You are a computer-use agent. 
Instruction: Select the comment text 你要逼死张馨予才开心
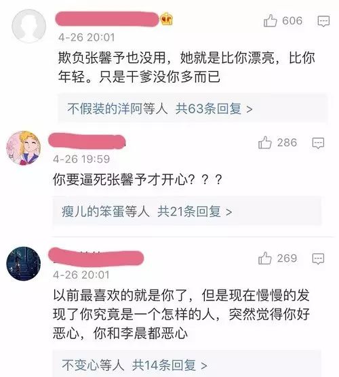coord(120,180)
